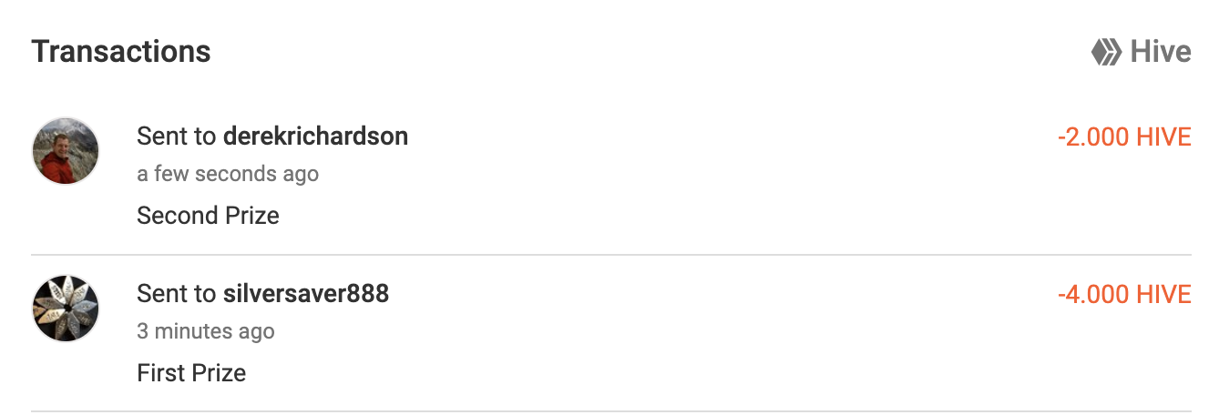This screenshot has height=415, width=1219.
Task: Click the Hive brand name text
Action: (1161, 52)
